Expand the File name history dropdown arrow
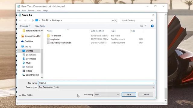The height and width of the screenshot is (108, 193). 153,83
